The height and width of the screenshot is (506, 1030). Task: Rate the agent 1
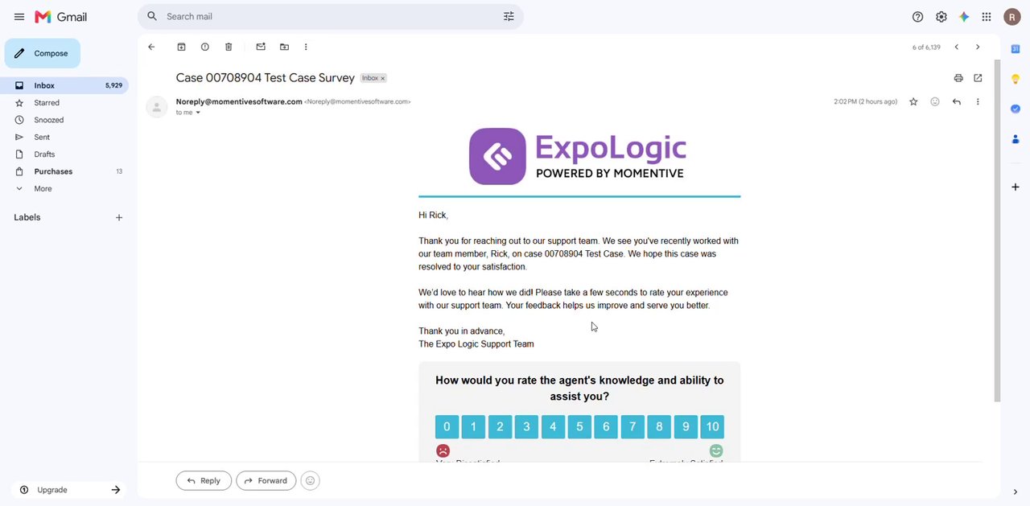tap(473, 426)
